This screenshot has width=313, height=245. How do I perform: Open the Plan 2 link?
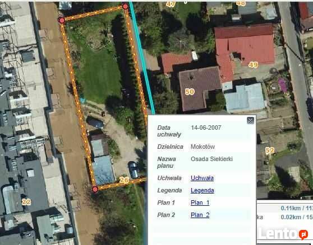tap(200, 215)
